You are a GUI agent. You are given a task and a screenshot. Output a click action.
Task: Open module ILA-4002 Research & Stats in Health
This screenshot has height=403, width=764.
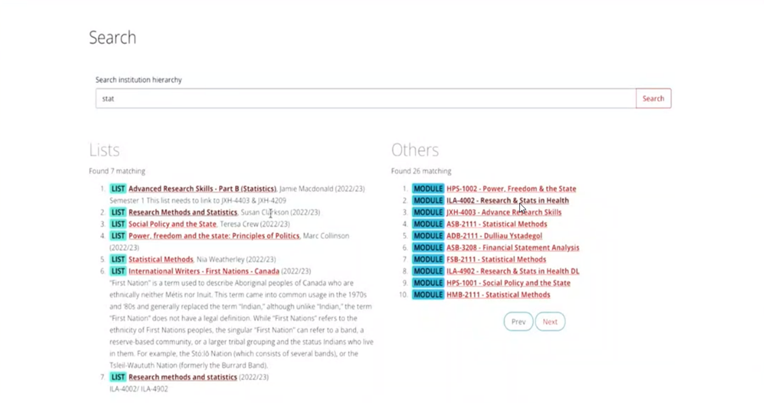(507, 201)
